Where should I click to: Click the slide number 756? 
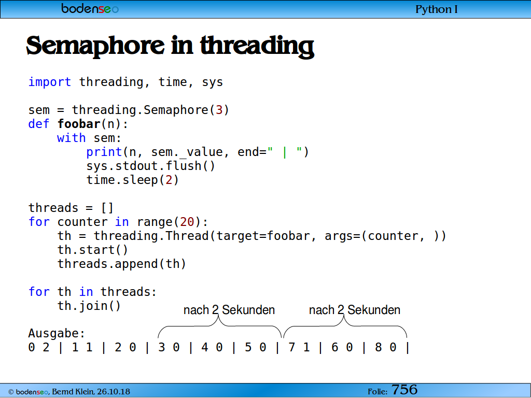[404, 390]
